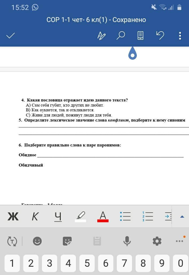The width and height of the screenshot is (189, 275).
Task: Tap the 0 key
Action: (x=180, y=263)
